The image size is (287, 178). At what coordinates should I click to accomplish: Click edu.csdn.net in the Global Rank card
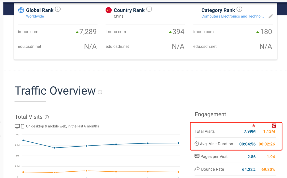tap(29, 46)
